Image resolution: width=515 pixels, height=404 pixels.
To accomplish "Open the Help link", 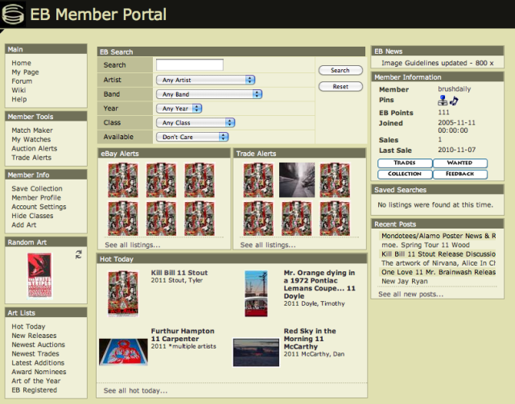I will coord(19,99).
